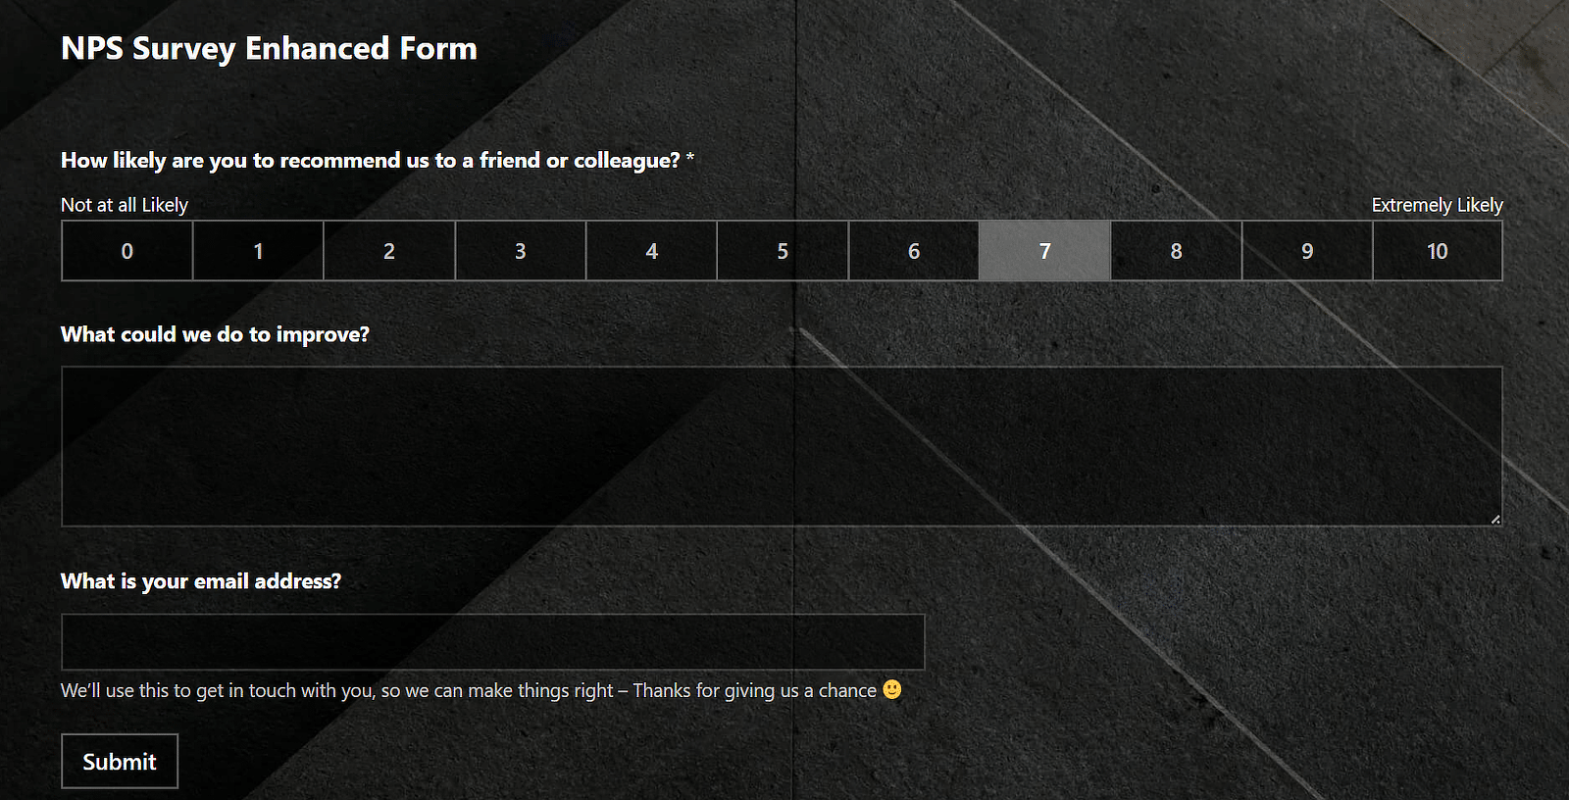Image resolution: width=1569 pixels, height=800 pixels.
Task: Click the currently selected rating 7
Action: pyautogui.click(x=1044, y=251)
